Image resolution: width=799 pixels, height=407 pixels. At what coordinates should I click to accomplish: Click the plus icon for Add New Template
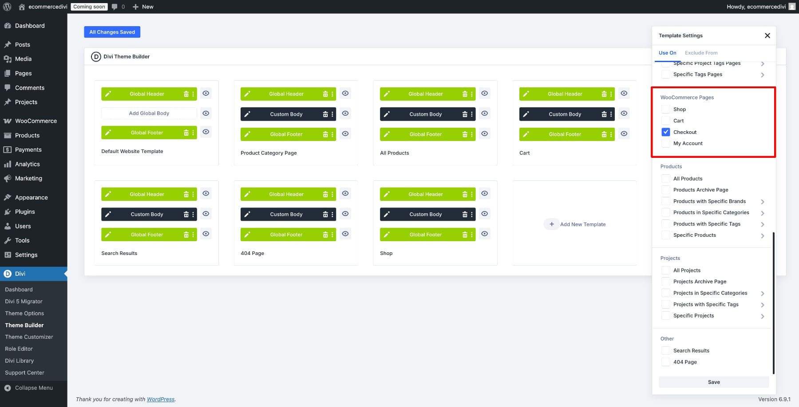(551, 224)
